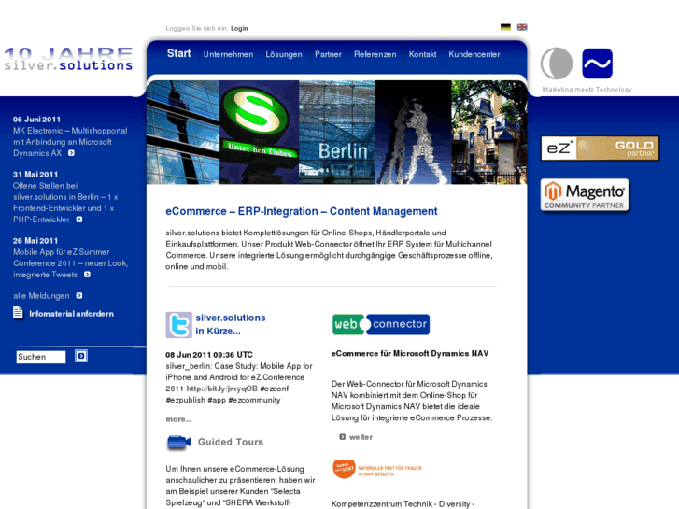Open Mobile App eZ Summer Conference news
679x509 pixels.
tap(70, 263)
